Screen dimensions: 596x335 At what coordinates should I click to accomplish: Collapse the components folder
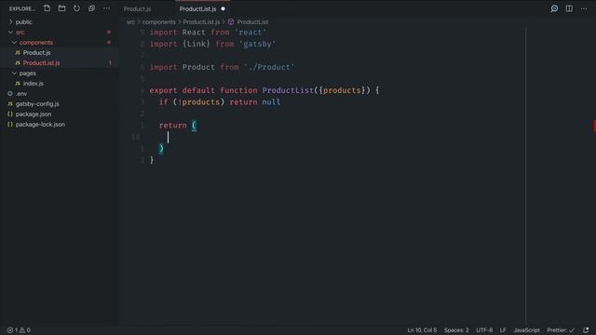coord(36,43)
